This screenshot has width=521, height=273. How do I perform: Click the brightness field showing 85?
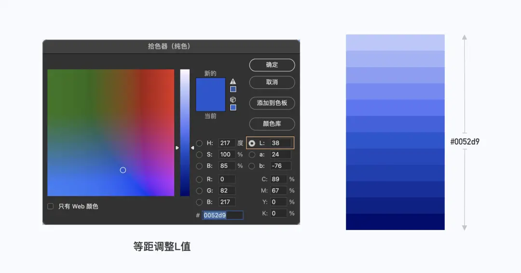227,166
